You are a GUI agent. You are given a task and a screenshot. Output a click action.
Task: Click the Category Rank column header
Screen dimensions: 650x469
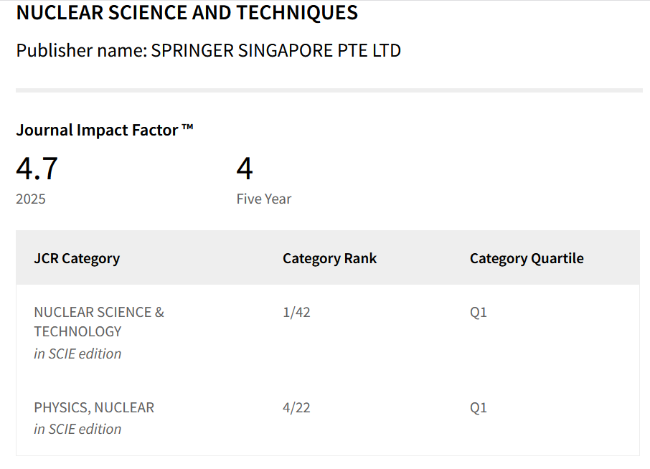(329, 258)
